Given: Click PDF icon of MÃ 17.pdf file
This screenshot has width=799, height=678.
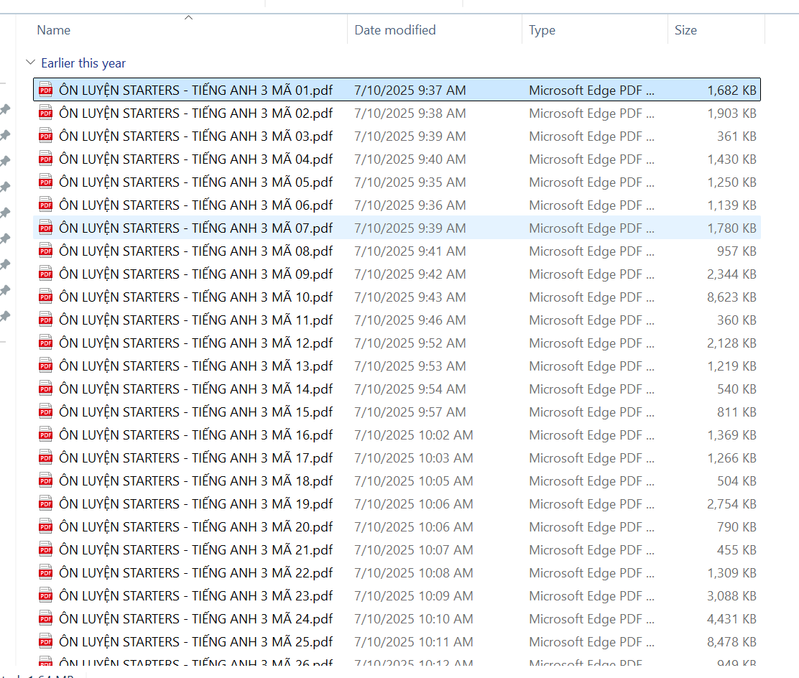Looking at the screenshot, I should click(46, 458).
